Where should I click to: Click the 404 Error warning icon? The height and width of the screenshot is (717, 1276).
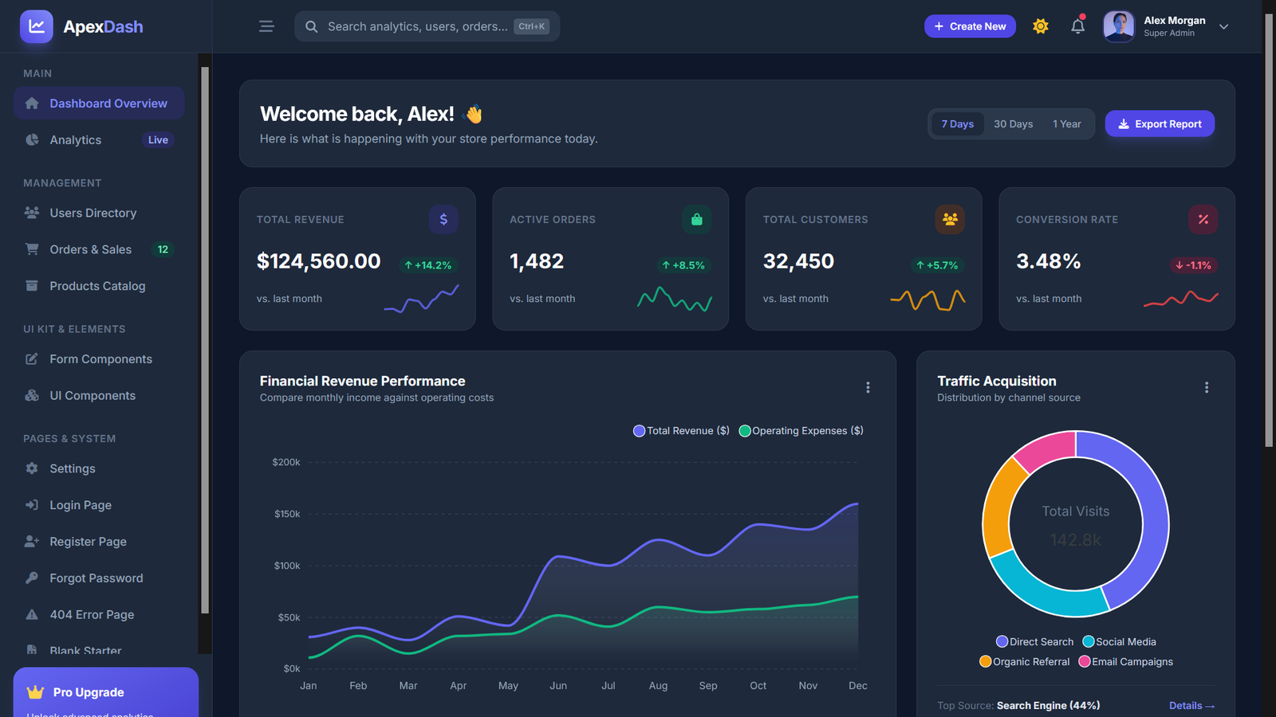click(x=32, y=614)
